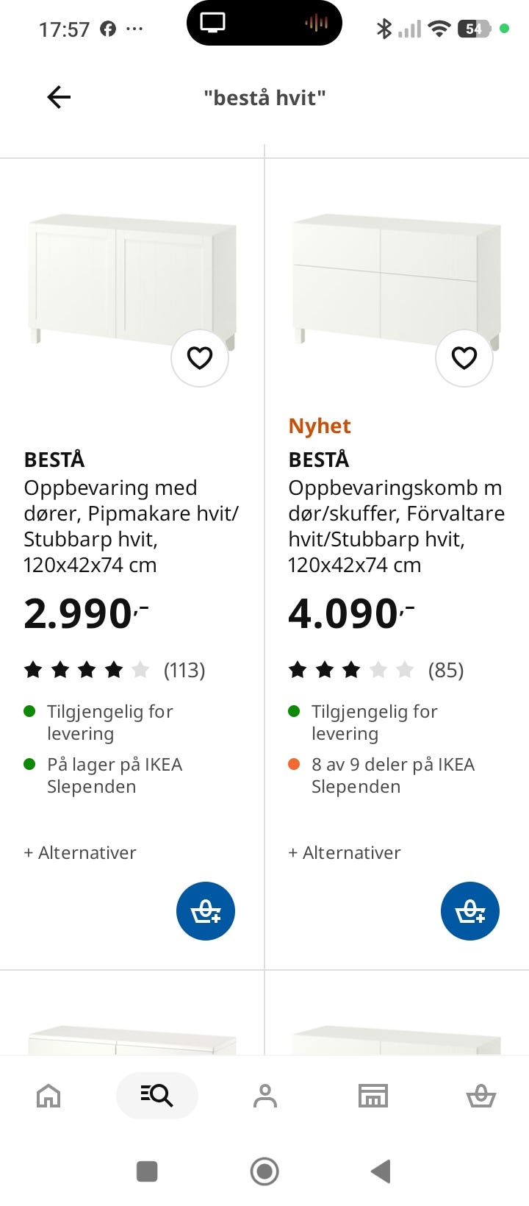Open the shopping basket tab

point(481,1096)
